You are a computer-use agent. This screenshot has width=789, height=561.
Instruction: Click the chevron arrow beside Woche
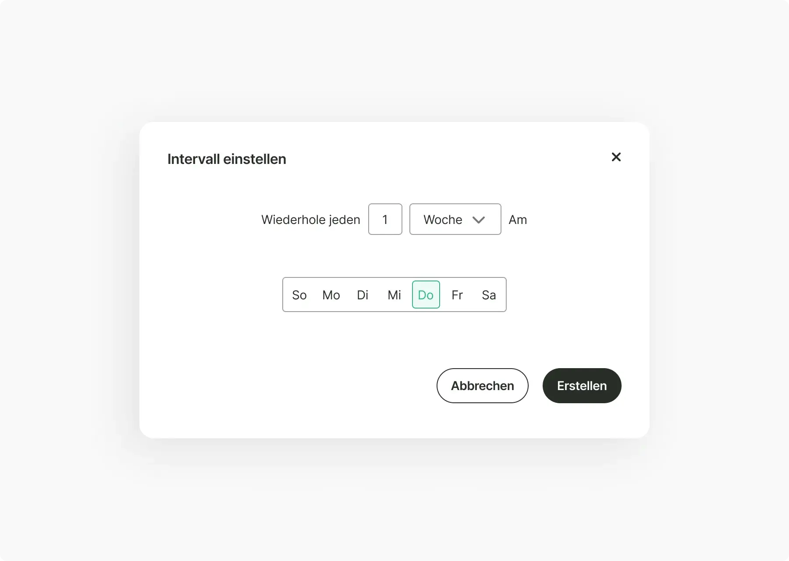(x=479, y=220)
